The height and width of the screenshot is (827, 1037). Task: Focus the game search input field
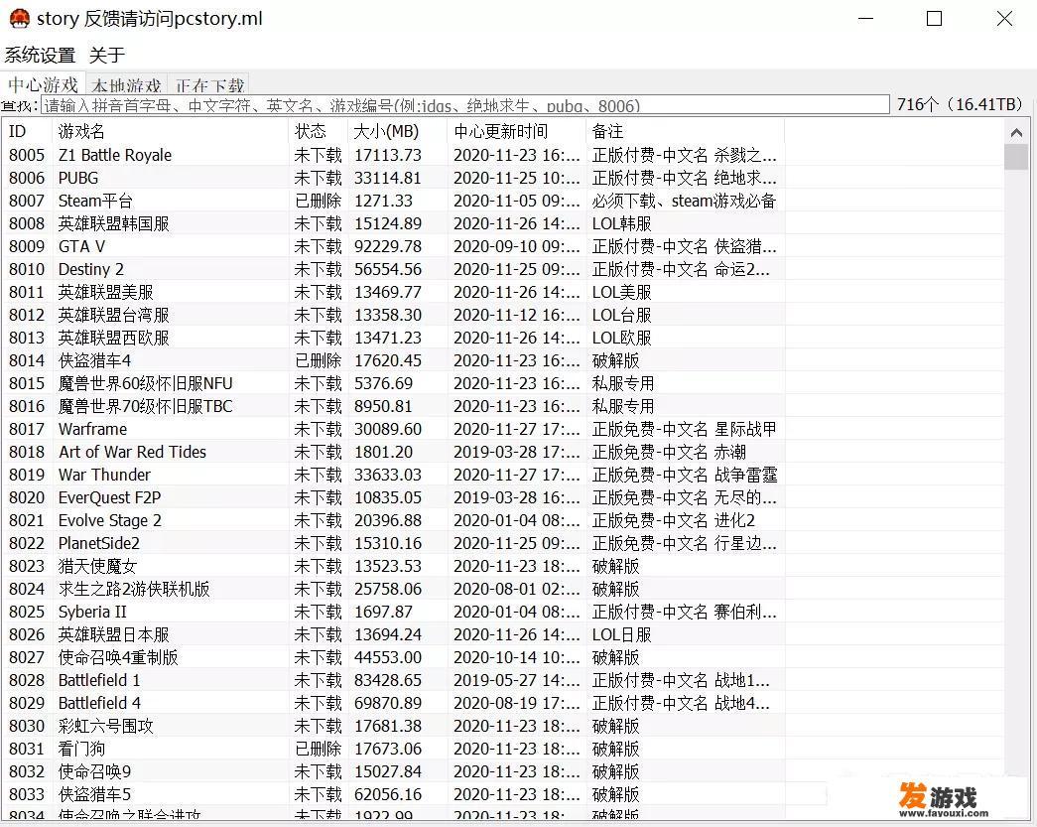[x=465, y=104]
